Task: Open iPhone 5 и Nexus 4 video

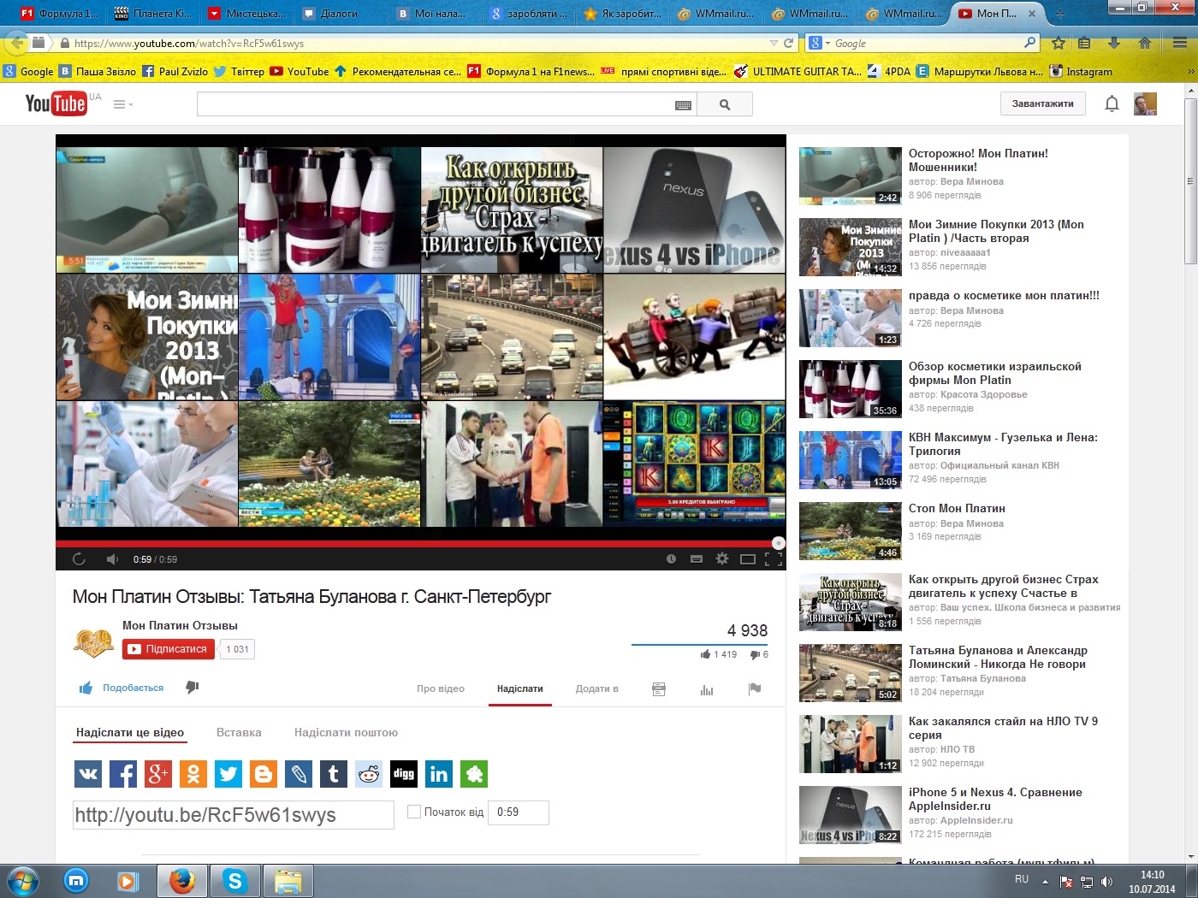Action: point(995,799)
